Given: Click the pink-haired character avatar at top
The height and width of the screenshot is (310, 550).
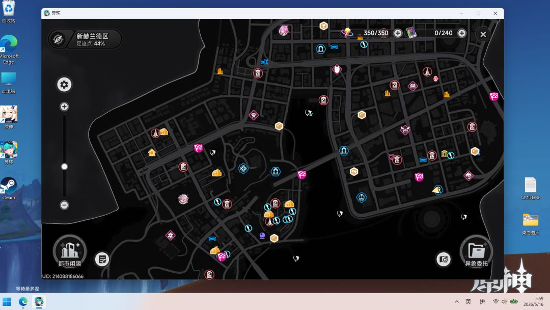Looking at the screenshot, I should pos(284,30).
